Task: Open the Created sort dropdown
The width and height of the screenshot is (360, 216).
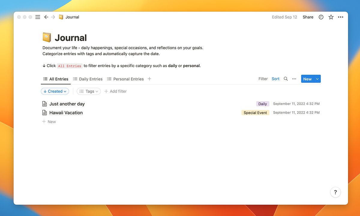Action: coord(55,91)
